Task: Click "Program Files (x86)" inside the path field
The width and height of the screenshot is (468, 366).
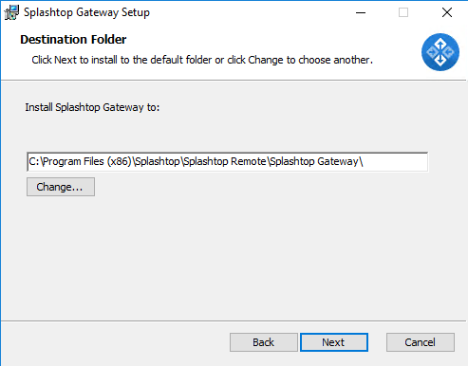Action: tap(87, 162)
